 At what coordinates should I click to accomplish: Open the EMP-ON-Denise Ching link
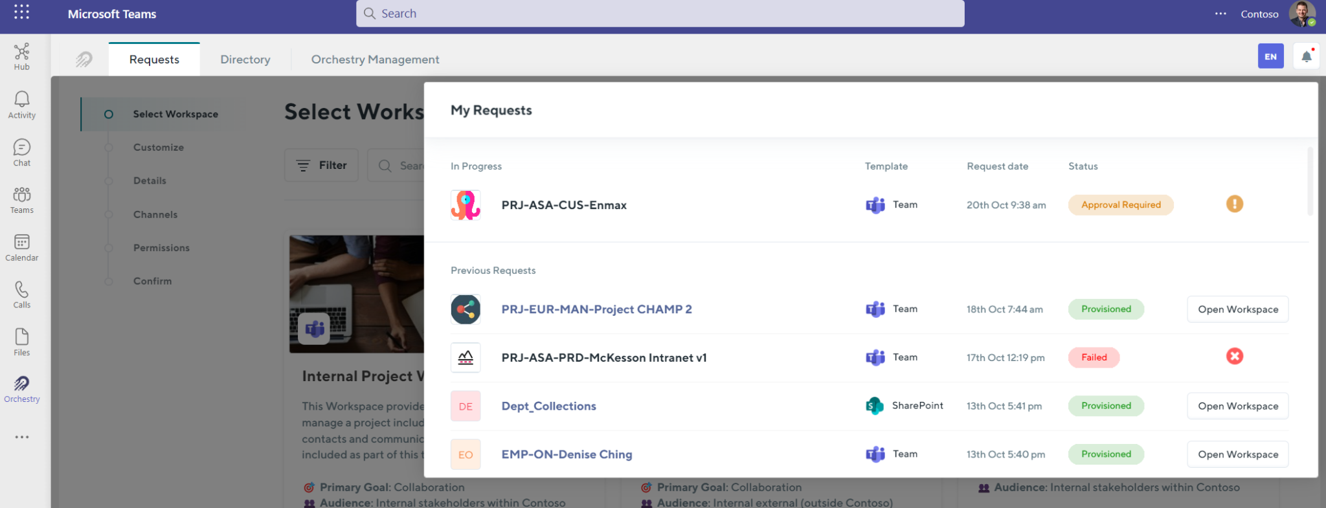pyautogui.click(x=567, y=454)
